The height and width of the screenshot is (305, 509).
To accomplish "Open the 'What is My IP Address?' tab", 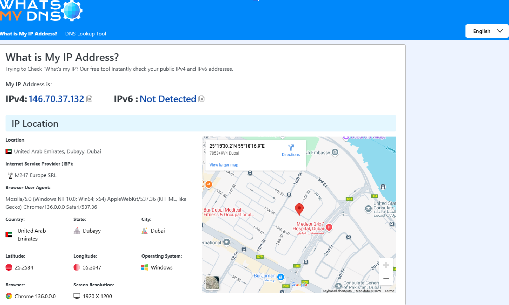I will click(28, 34).
